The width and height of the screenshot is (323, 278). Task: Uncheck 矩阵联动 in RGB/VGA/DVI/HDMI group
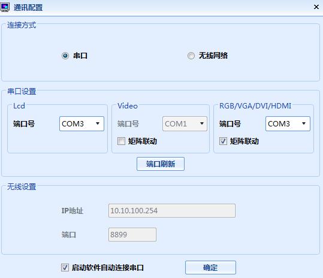(223, 141)
